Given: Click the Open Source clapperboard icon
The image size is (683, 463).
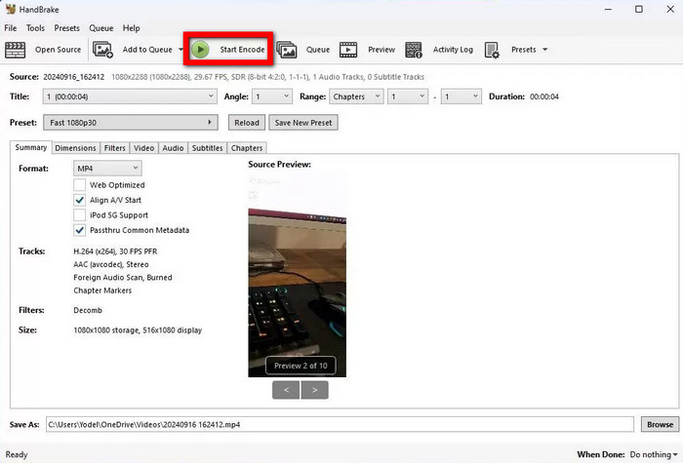Looking at the screenshot, I should 16,50.
